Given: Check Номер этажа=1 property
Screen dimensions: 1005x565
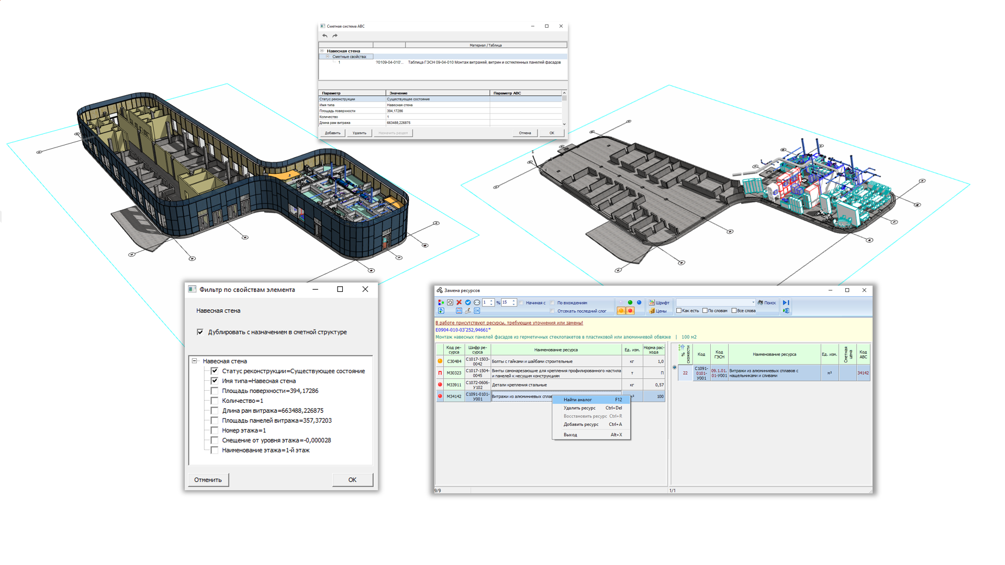Looking at the screenshot, I should click(x=215, y=430).
